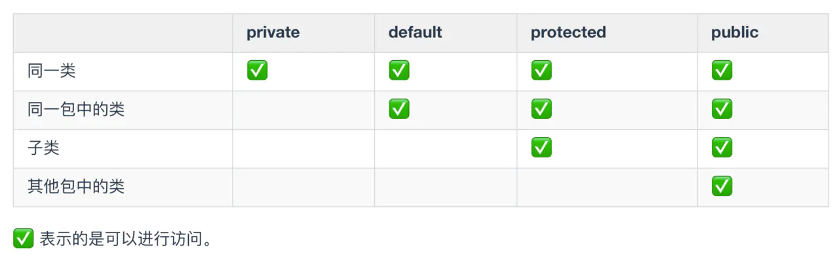The height and width of the screenshot is (256, 839).
Task: Click the protected checkmark in 子类 row
Action: click(x=541, y=148)
